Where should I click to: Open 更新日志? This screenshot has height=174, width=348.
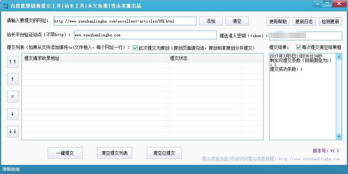click(304, 21)
